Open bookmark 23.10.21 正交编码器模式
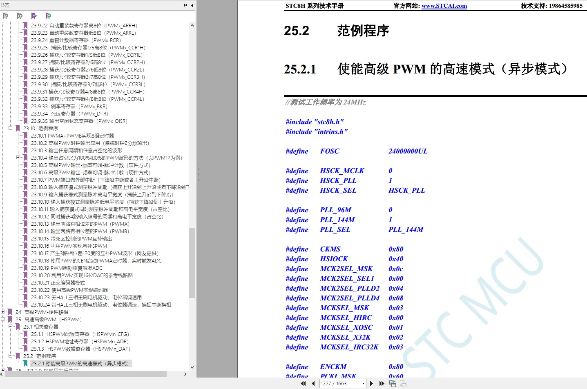Screen dimensions: 587x389 click(58, 282)
